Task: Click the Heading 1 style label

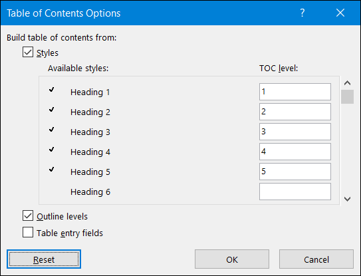Action: click(x=90, y=92)
